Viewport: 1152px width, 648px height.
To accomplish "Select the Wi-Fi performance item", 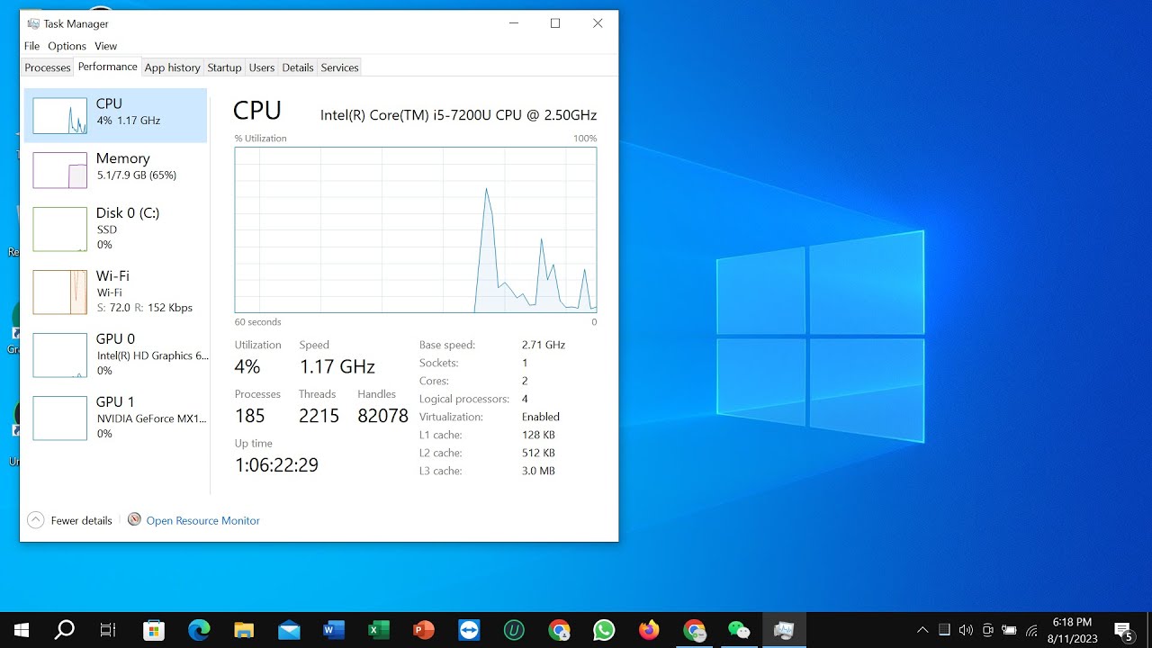I will [x=115, y=291].
